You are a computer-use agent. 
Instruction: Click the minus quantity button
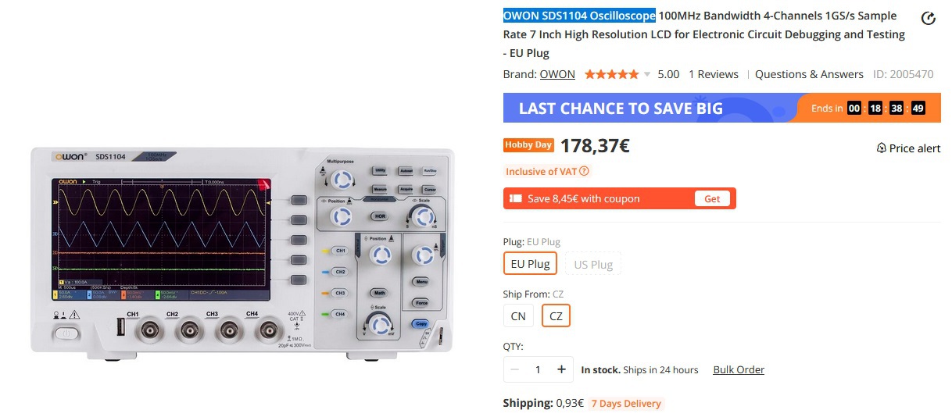[x=514, y=369]
